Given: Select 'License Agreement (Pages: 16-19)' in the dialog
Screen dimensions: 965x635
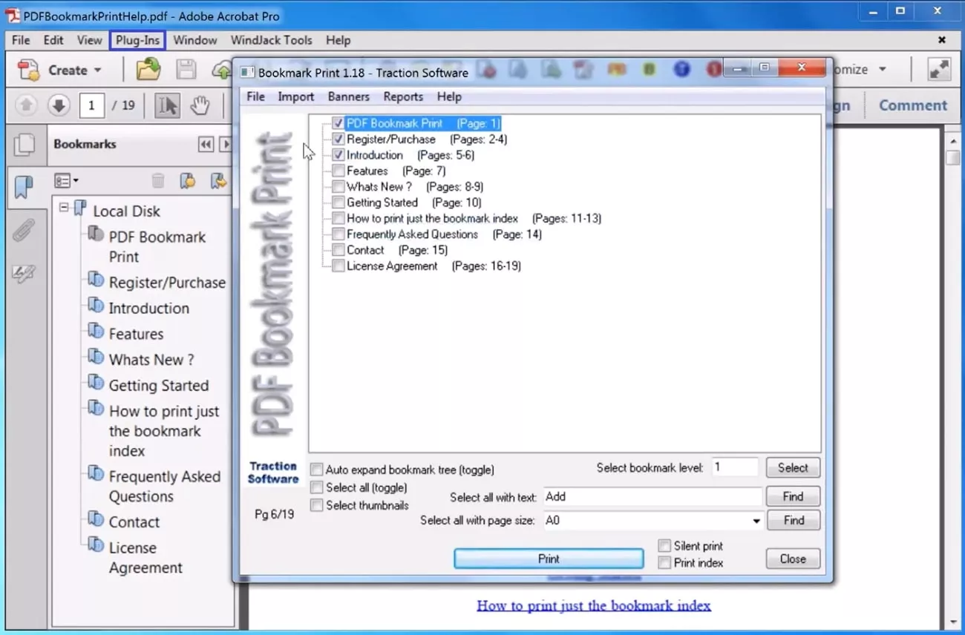Looking at the screenshot, I should point(434,266).
